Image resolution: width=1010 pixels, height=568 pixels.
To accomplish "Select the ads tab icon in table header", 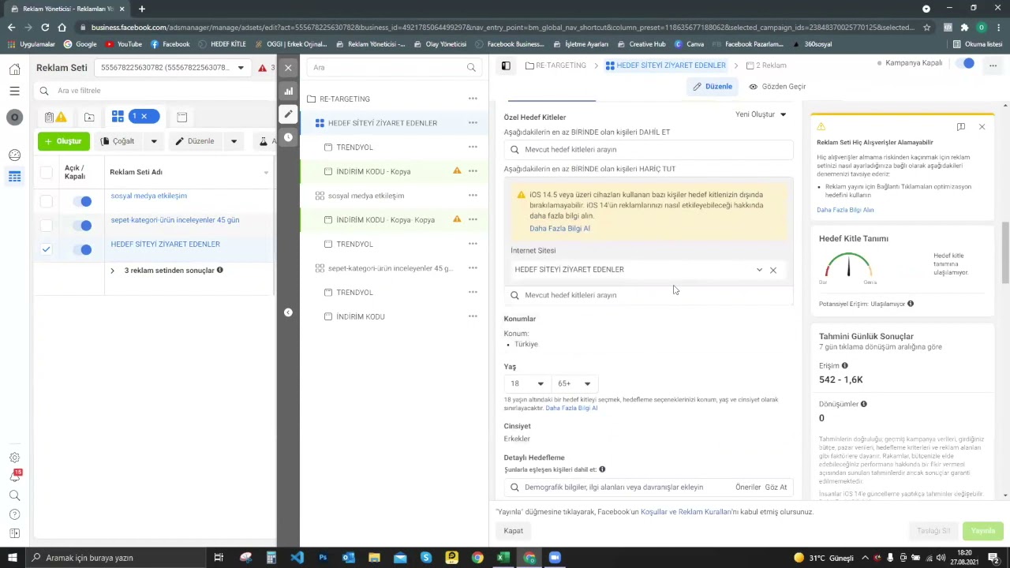I will [181, 118].
